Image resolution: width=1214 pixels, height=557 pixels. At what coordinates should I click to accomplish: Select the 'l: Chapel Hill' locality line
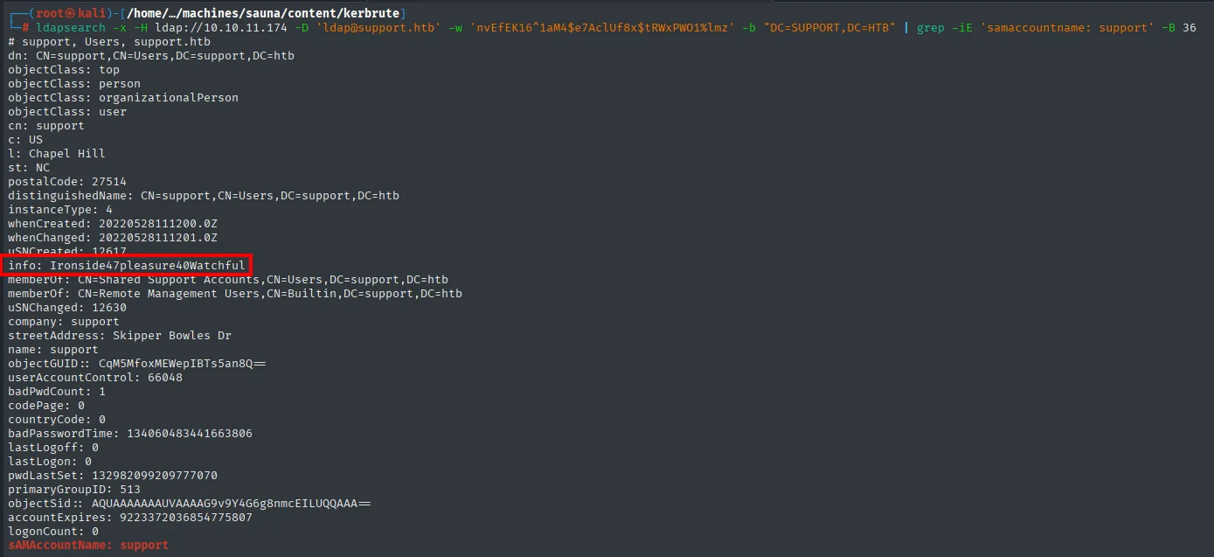(x=57, y=154)
